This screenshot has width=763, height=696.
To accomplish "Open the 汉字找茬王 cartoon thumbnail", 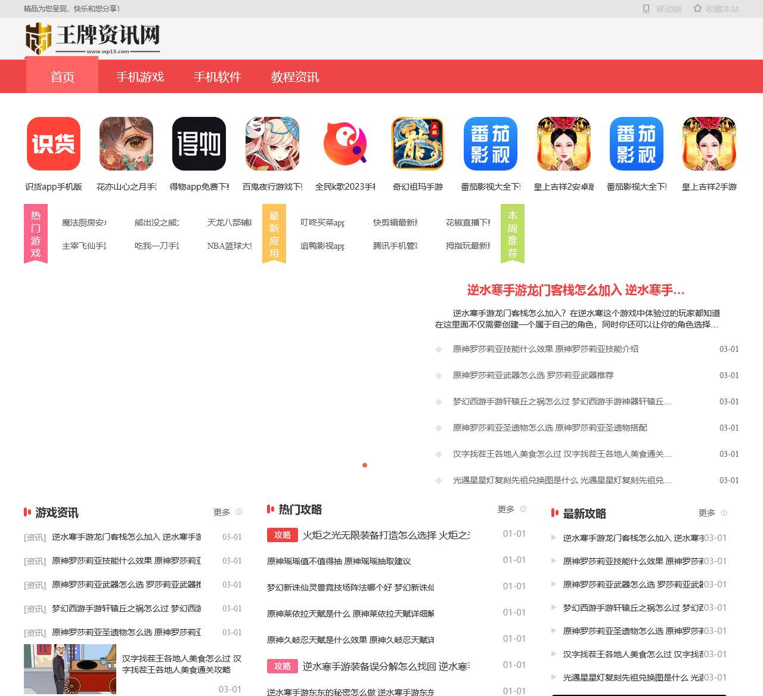I will 70,669.
